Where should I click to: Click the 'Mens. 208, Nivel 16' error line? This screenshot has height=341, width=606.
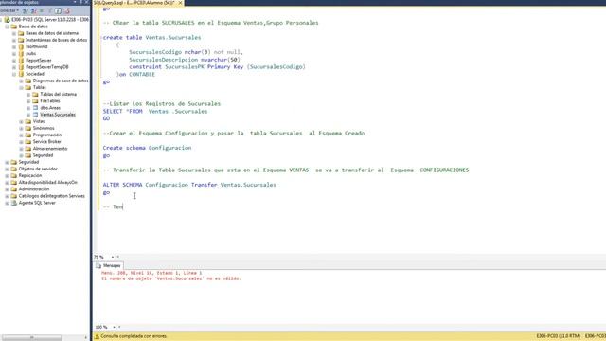tap(151, 273)
